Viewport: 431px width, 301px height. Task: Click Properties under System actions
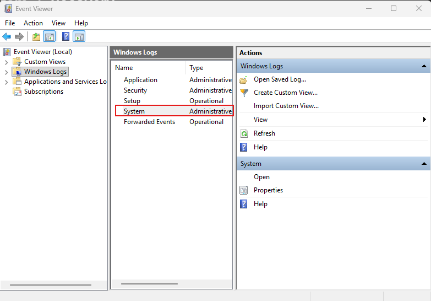tap(268, 190)
